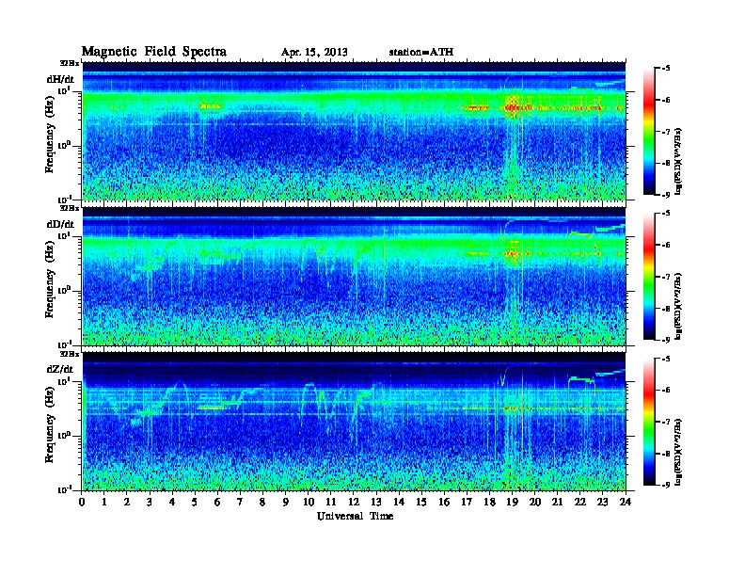Click inside the dH/dt spectrogram plot
This screenshot has height=576, width=745.
coord(354,131)
